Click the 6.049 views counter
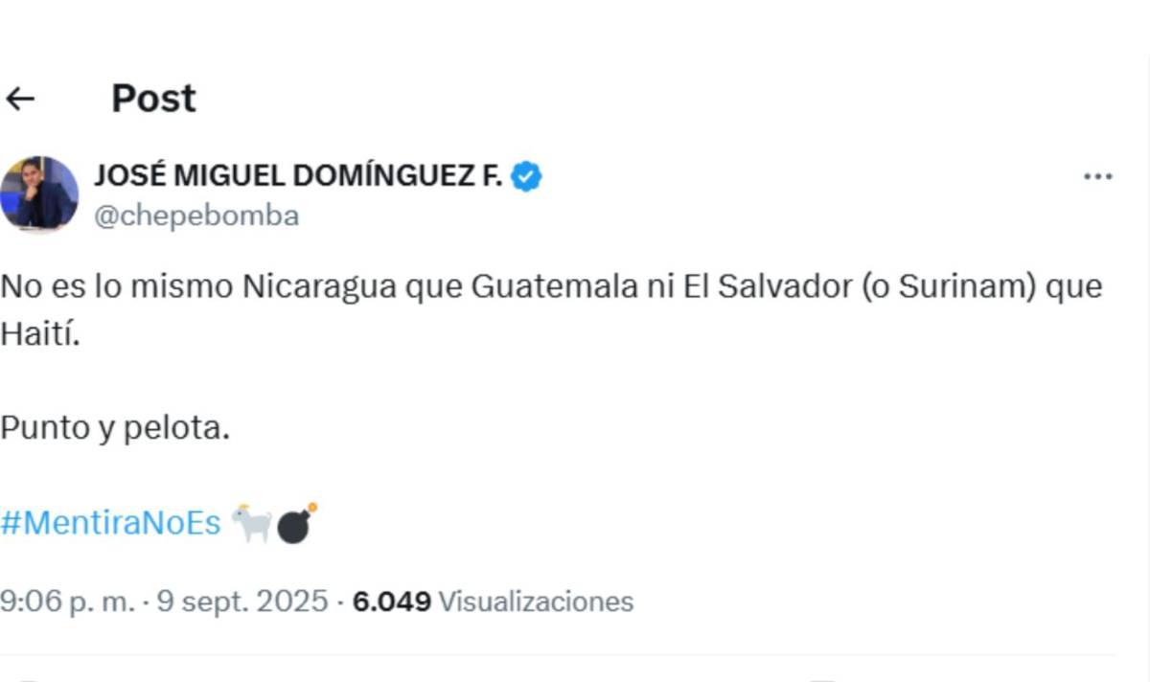1150x682 pixels. [392, 602]
